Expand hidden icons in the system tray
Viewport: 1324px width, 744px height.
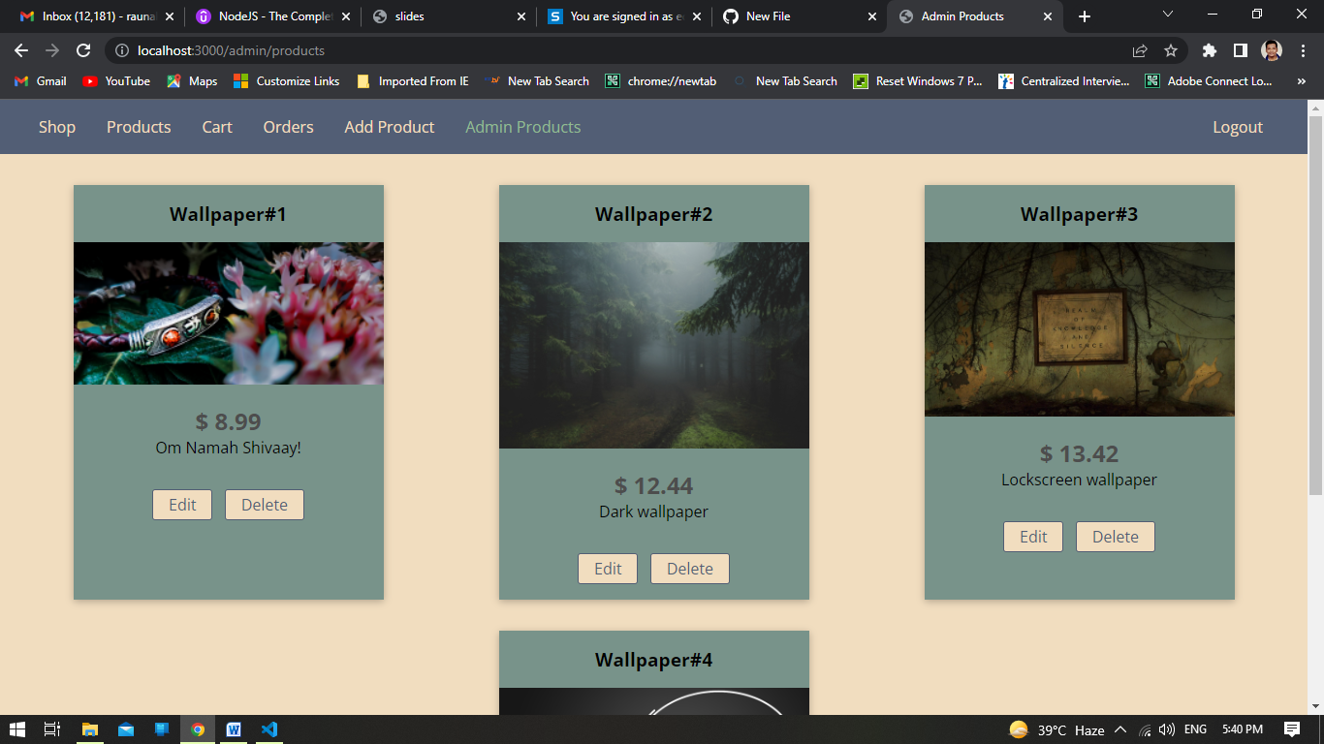click(x=1119, y=729)
